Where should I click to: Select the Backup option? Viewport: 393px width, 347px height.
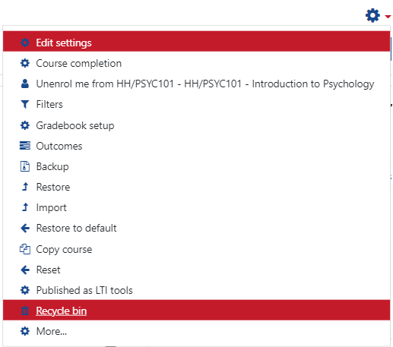click(196, 166)
